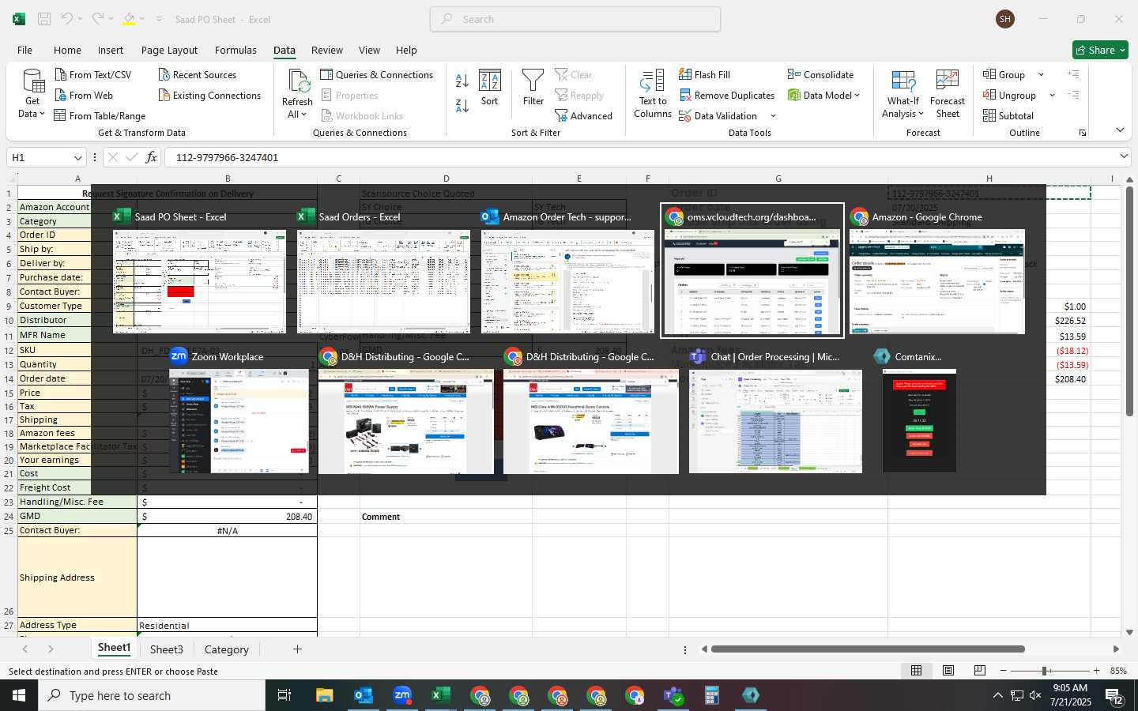
Task: Open the File menu
Action: 24,50
